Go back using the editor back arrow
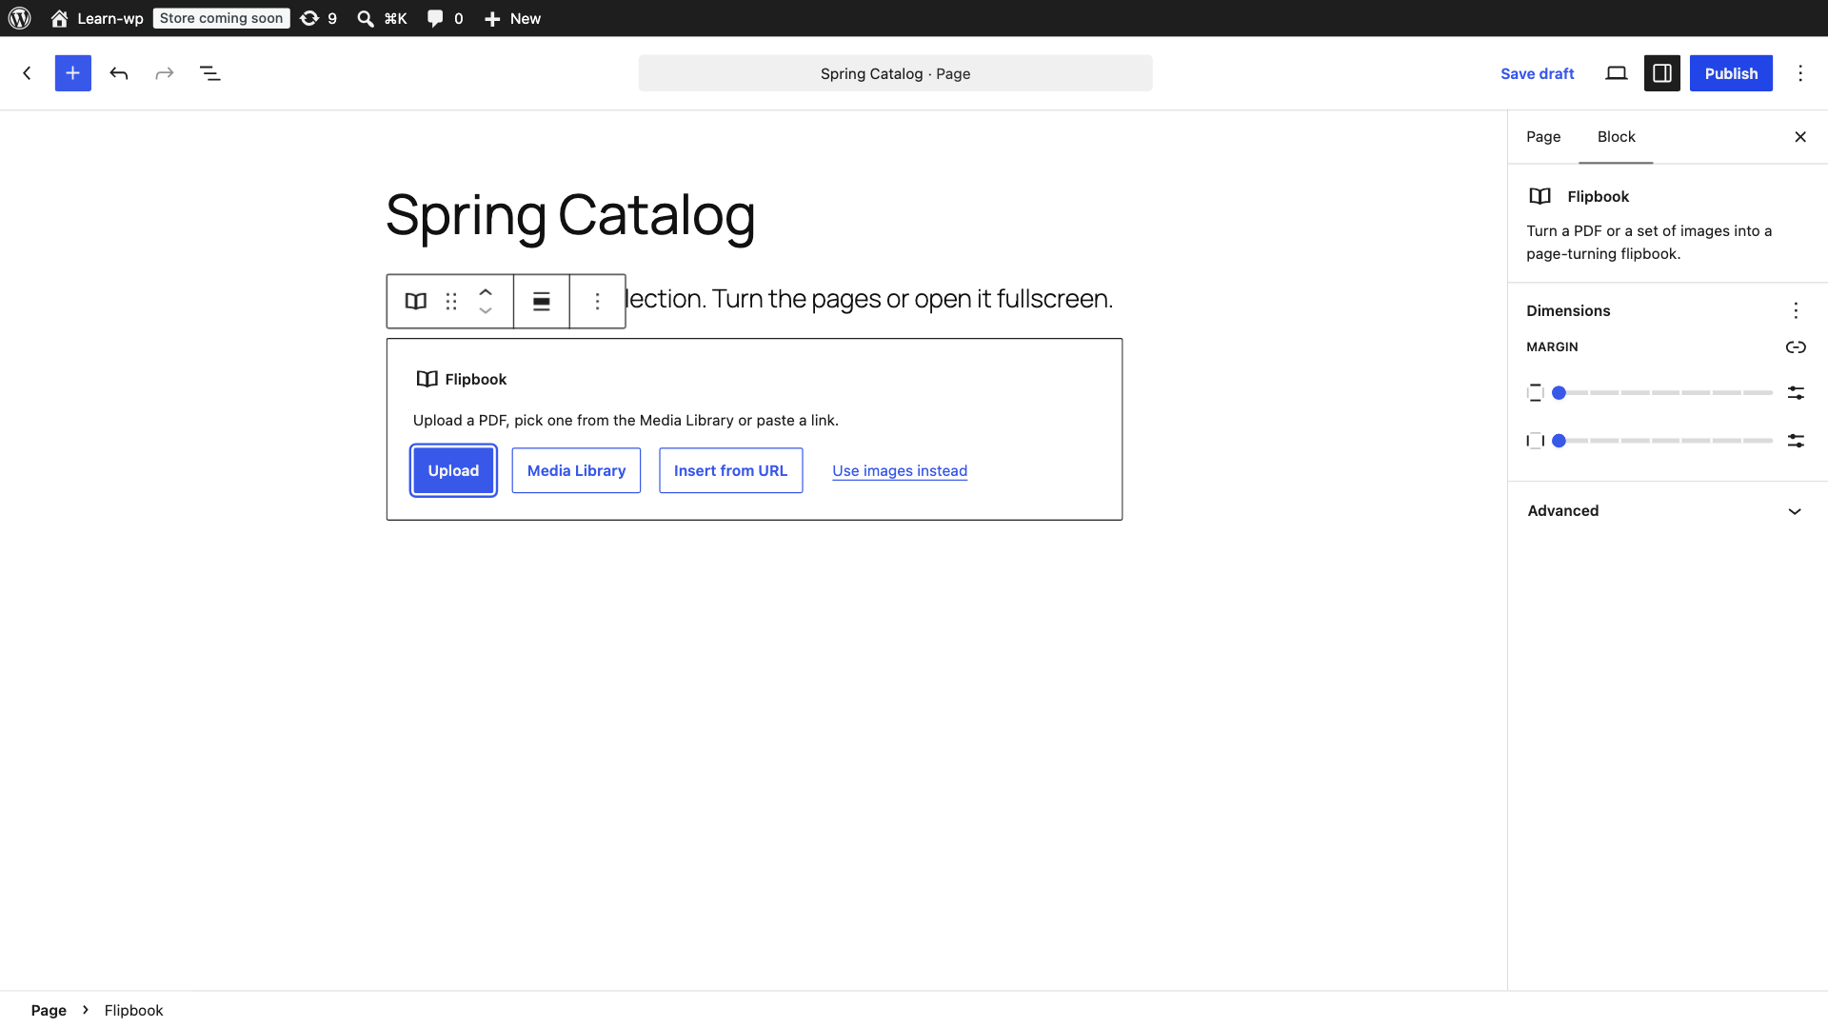 tap(27, 73)
